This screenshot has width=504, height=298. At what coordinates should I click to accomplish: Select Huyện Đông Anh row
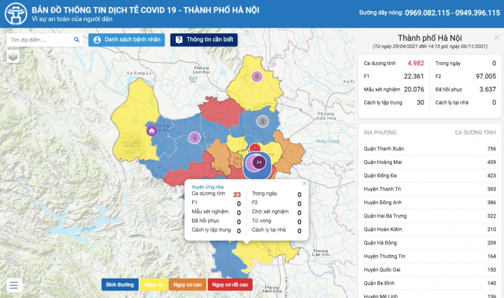click(x=430, y=202)
